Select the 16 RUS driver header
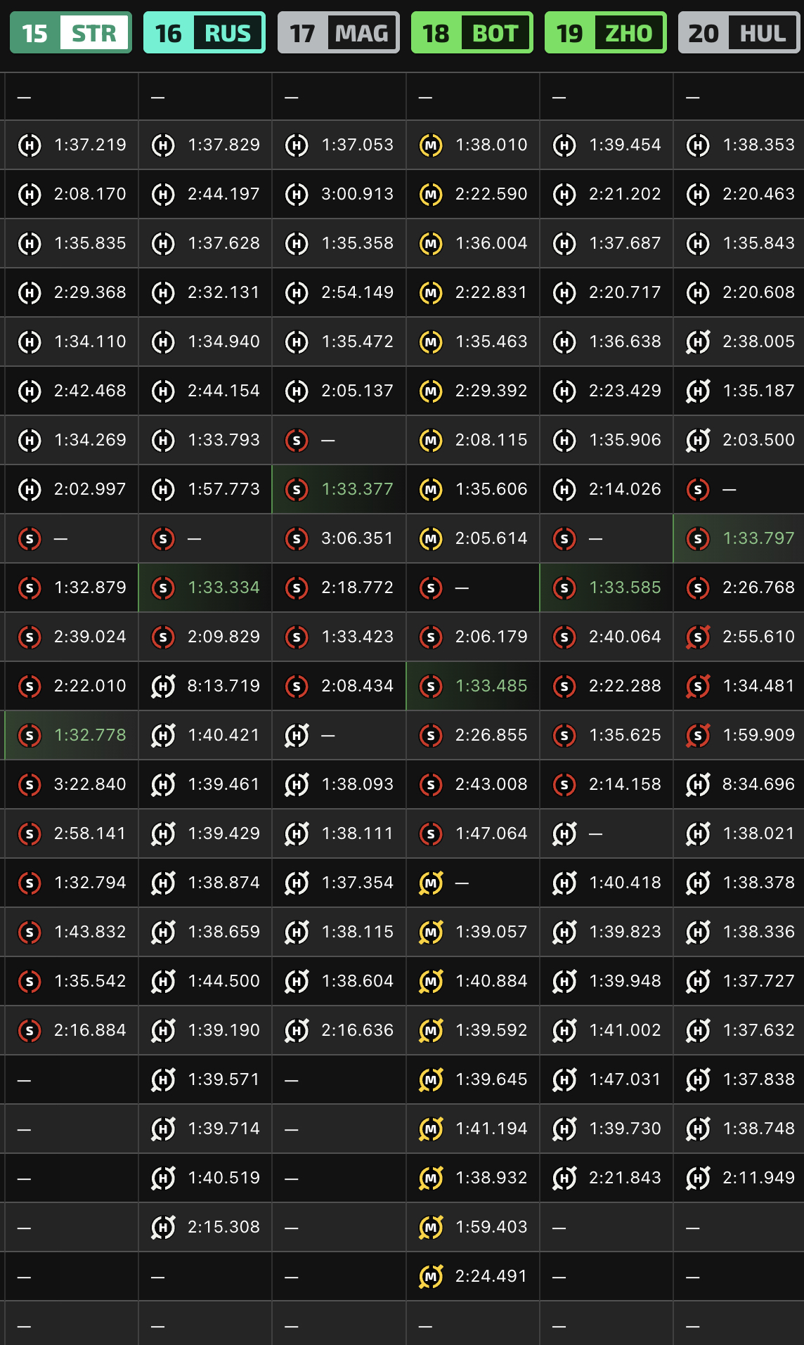 (204, 32)
